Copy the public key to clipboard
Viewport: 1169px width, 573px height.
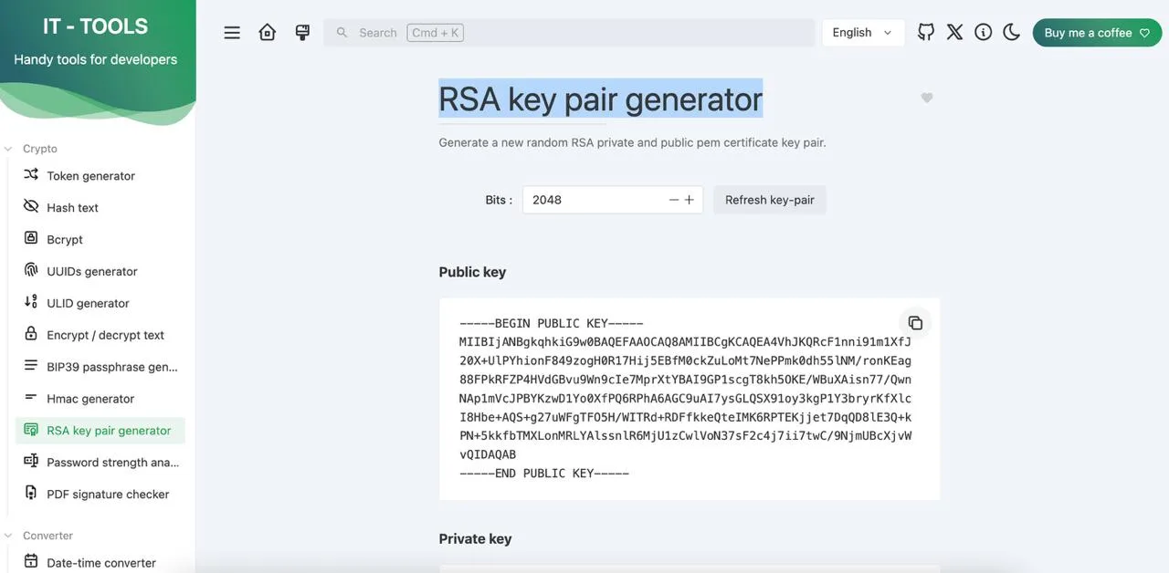pyautogui.click(x=915, y=323)
